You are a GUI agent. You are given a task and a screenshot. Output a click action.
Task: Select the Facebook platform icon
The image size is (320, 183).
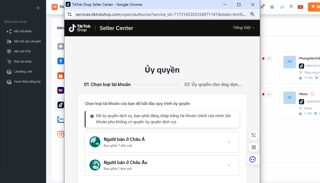[x=61, y=61]
